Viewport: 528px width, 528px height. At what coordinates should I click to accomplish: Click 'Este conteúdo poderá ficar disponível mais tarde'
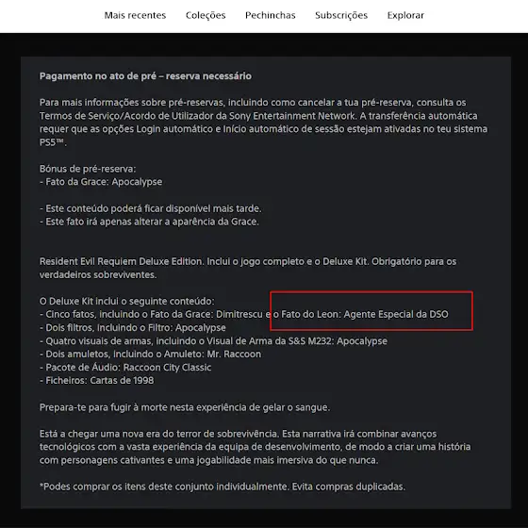[x=151, y=208]
